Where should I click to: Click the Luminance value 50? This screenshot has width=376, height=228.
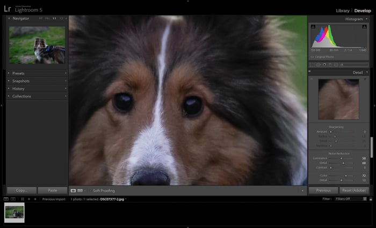tap(364, 158)
